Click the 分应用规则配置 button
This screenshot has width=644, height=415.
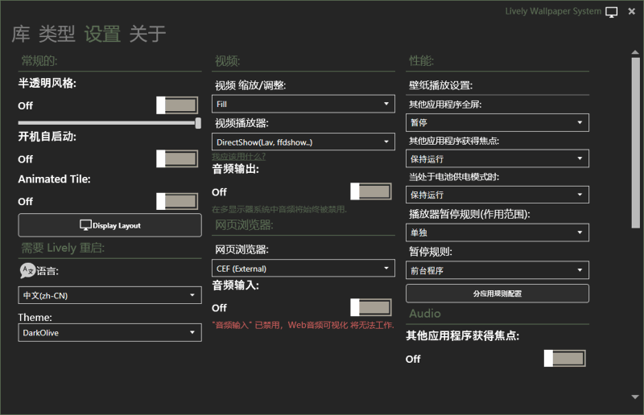(x=497, y=294)
